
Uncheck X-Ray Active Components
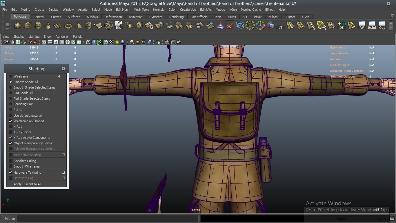click(11, 138)
